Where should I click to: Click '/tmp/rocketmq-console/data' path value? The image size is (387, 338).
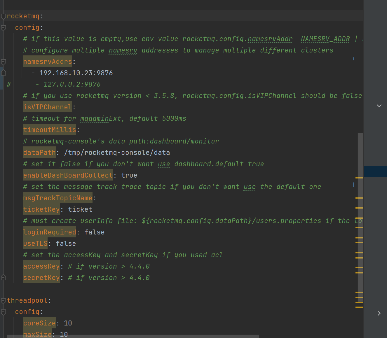click(x=117, y=153)
